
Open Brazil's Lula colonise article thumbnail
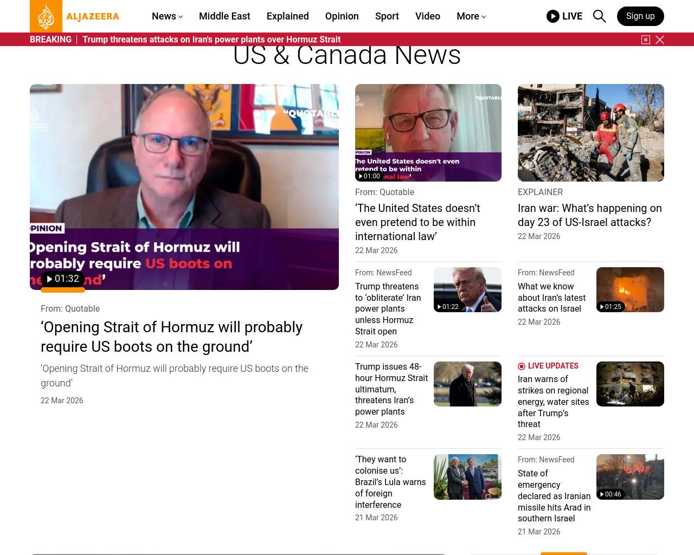click(467, 477)
